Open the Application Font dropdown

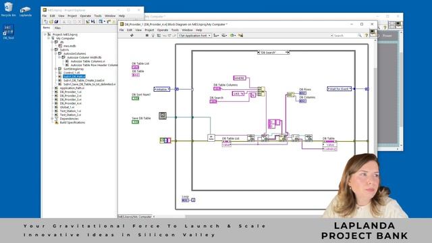pos(194,36)
